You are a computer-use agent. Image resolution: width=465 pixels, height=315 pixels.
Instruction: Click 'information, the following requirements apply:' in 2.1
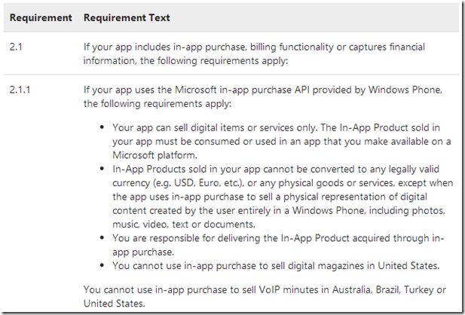tap(185, 61)
